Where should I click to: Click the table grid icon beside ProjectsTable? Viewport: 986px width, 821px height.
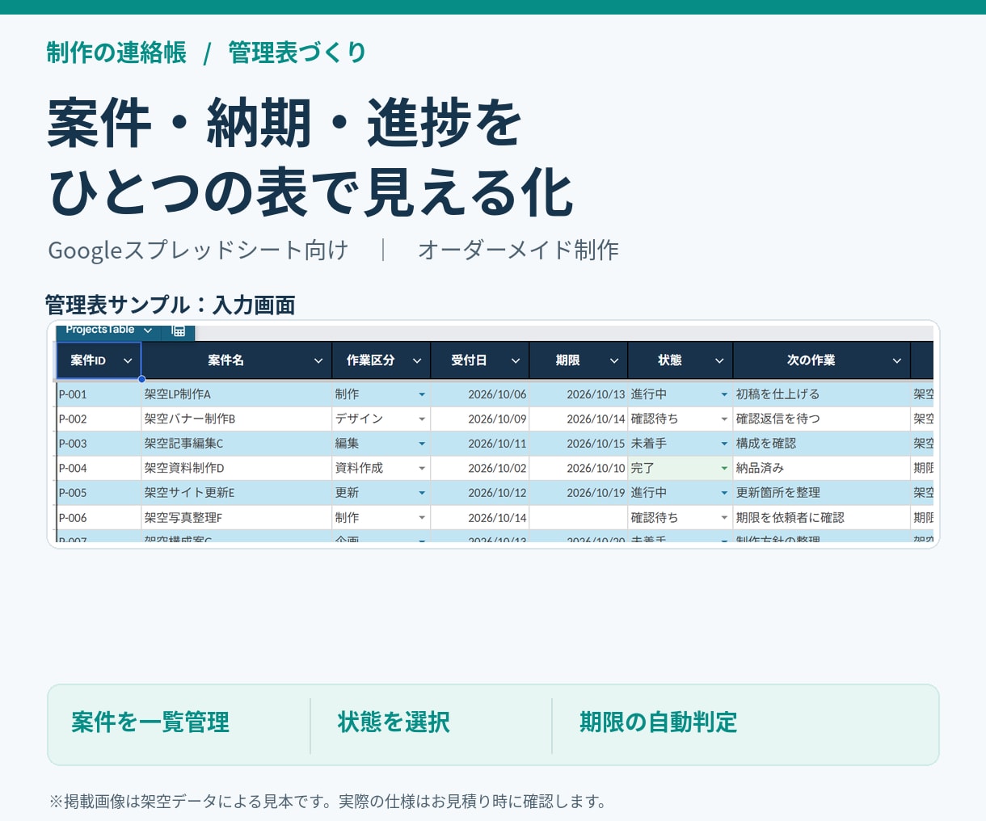(x=179, y=331)
